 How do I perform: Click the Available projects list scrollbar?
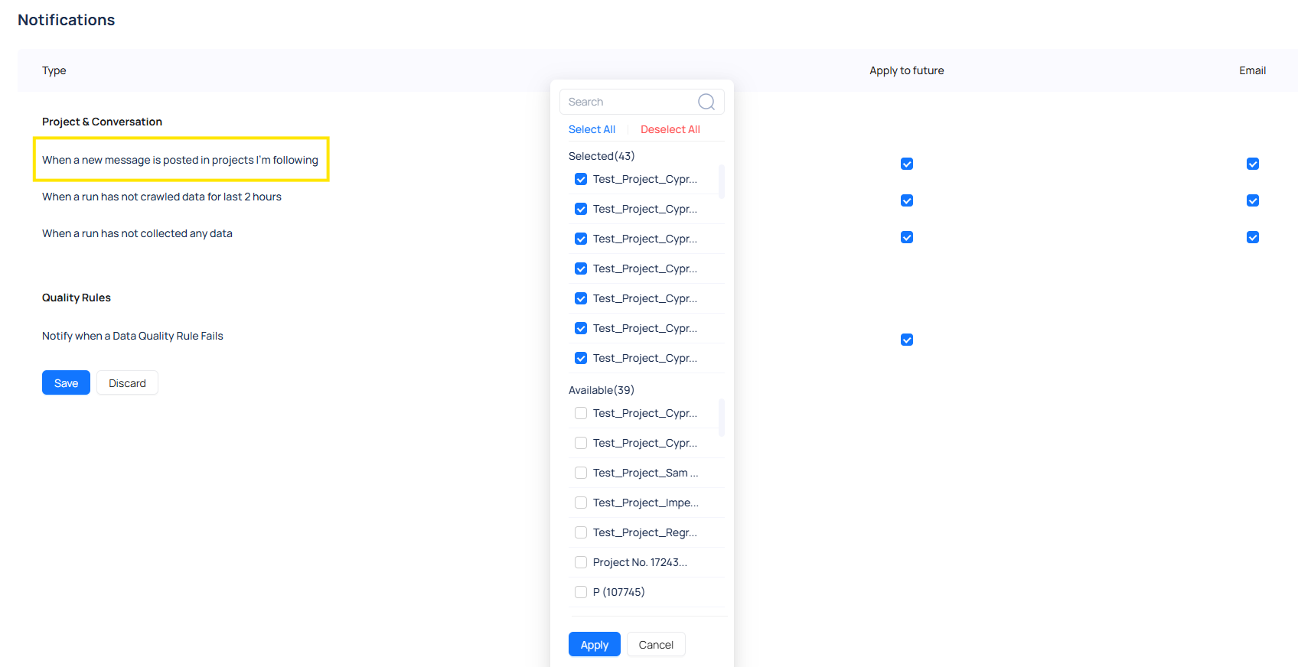[722, 417]
